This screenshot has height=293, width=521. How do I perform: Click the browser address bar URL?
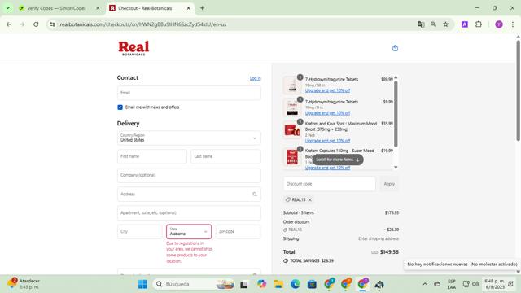tap(143, 24)
